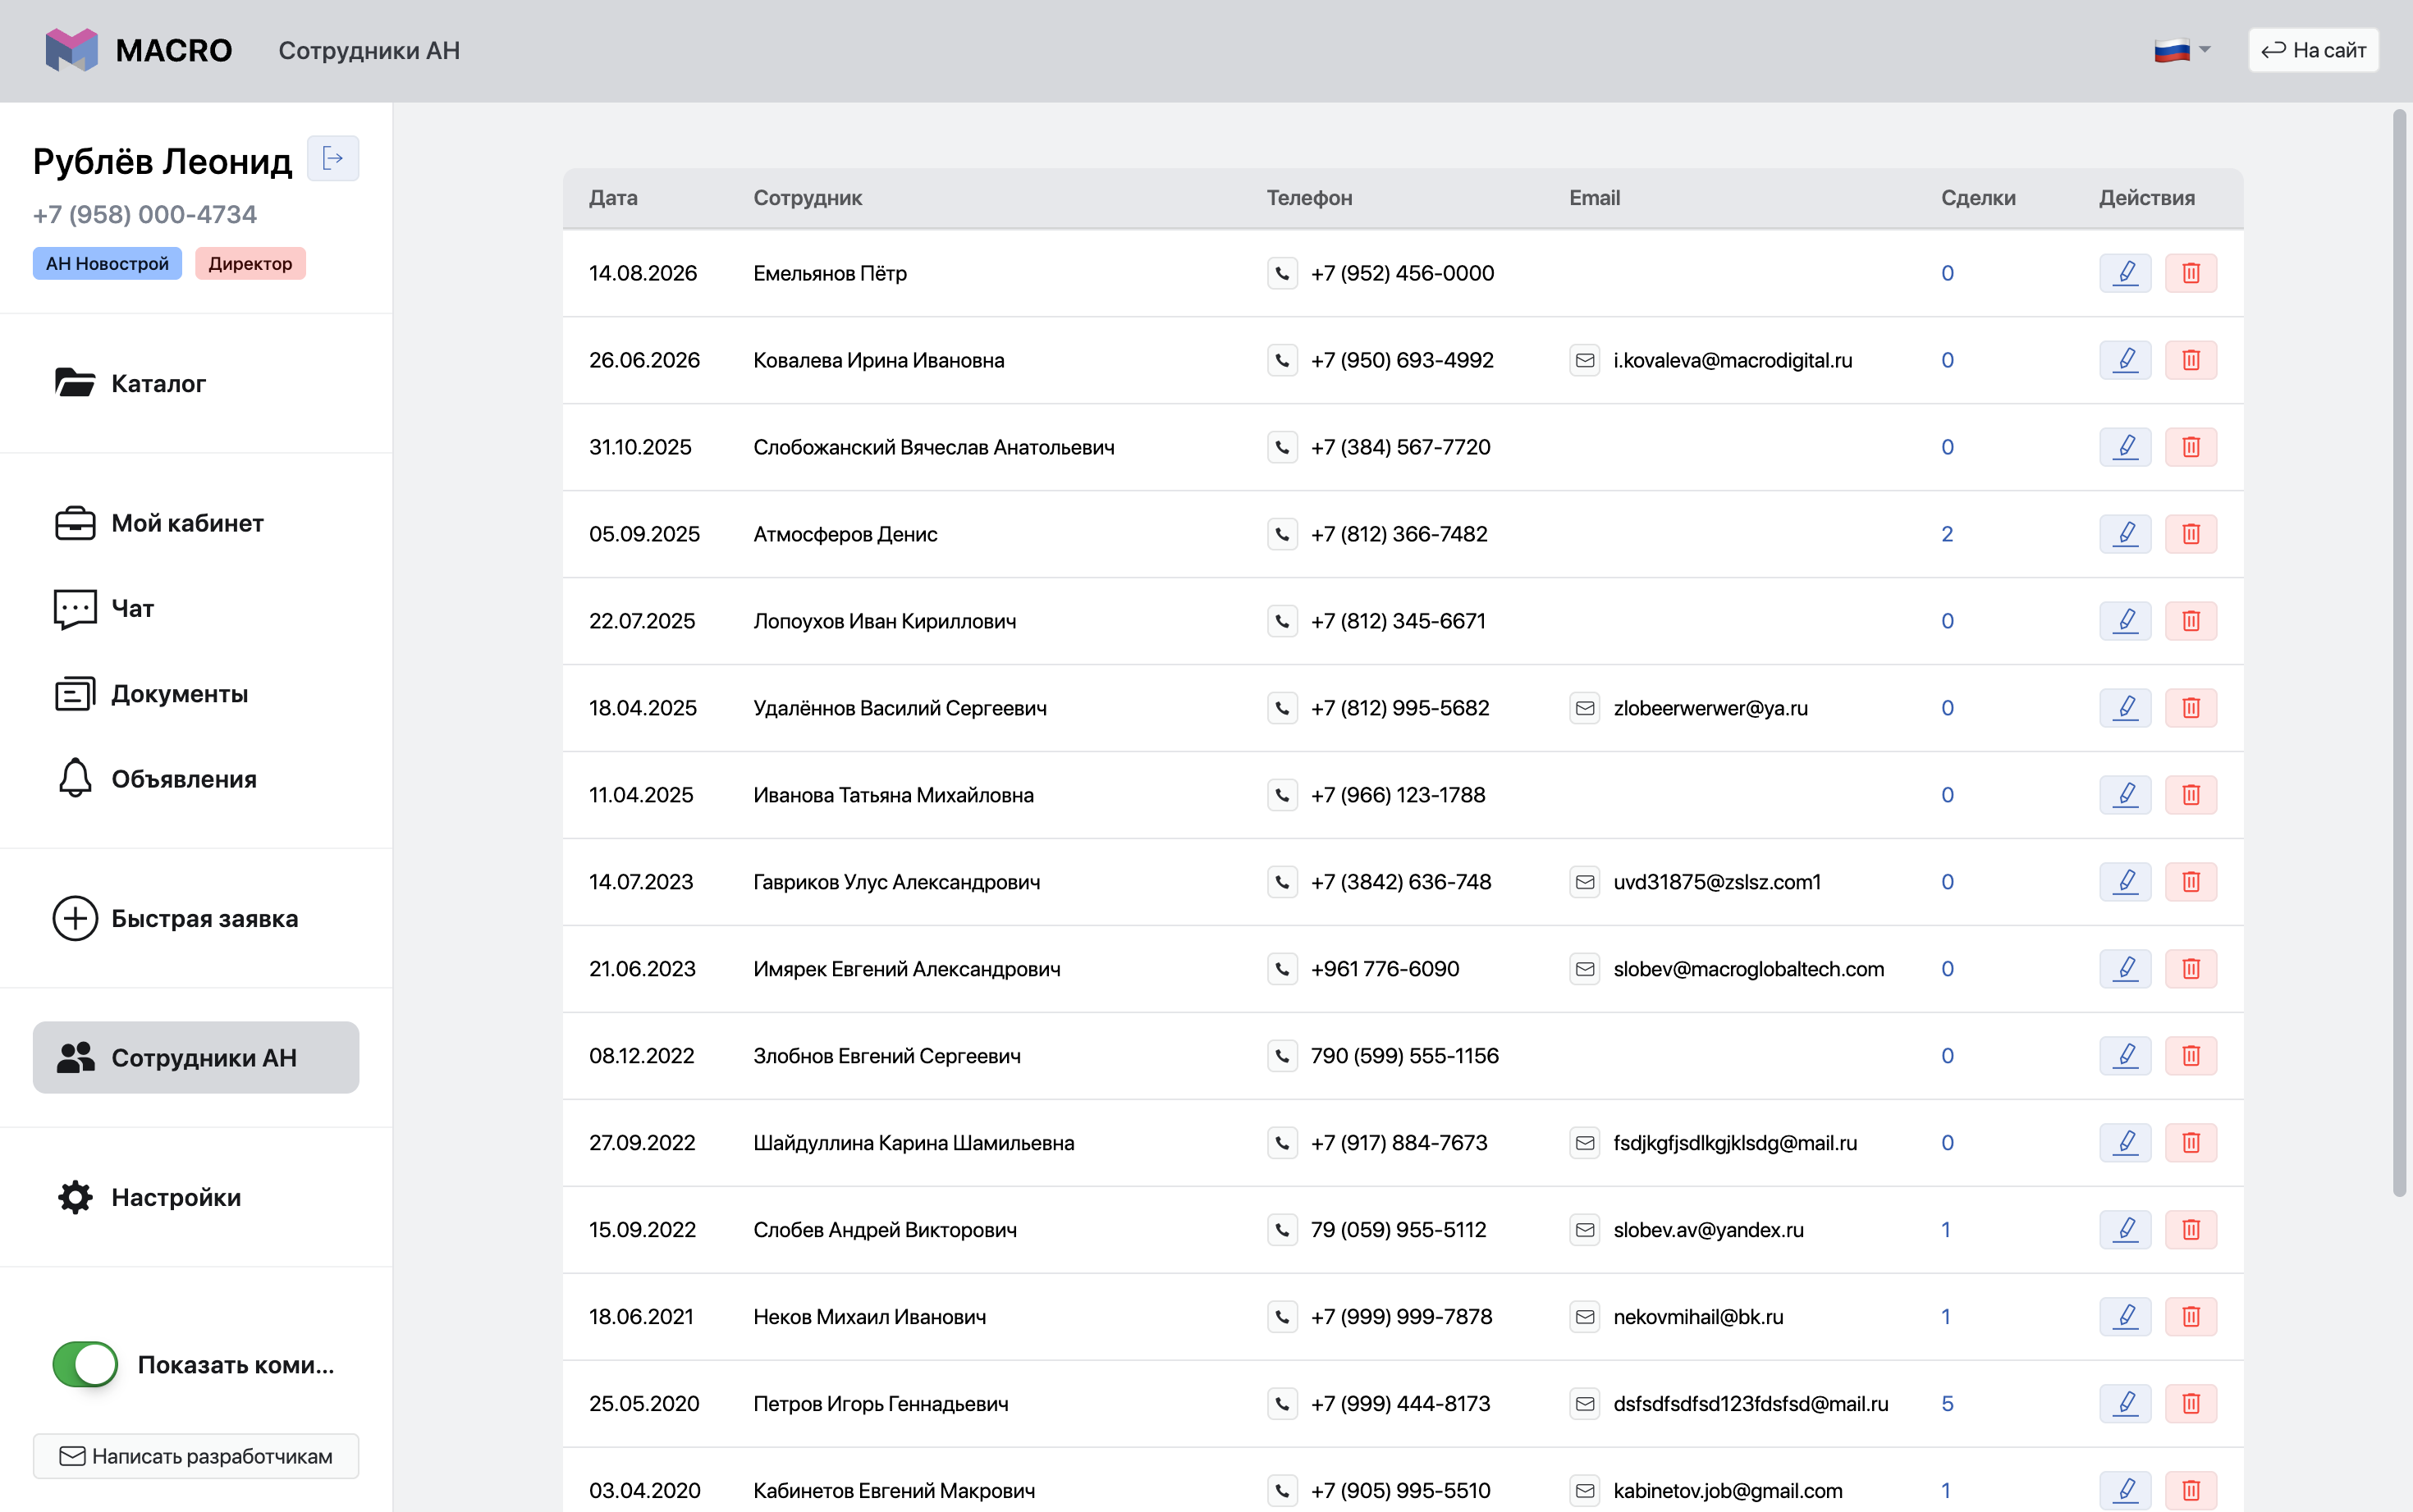The height and width of the screenshot is (1512, 2413).
Task: Edit employee Иванова Татьяна Михайловна
Action: (x=2125, y=795)
